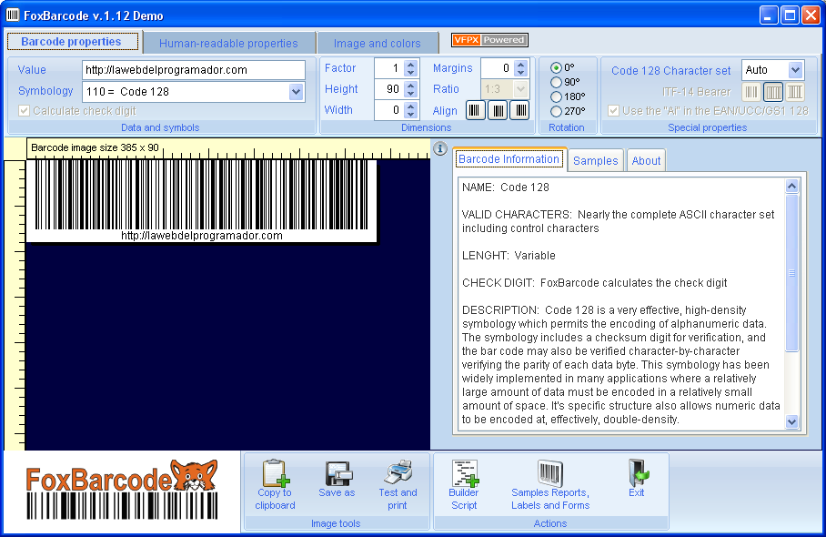Click the VFPX Powered badge

click(489, 40)
